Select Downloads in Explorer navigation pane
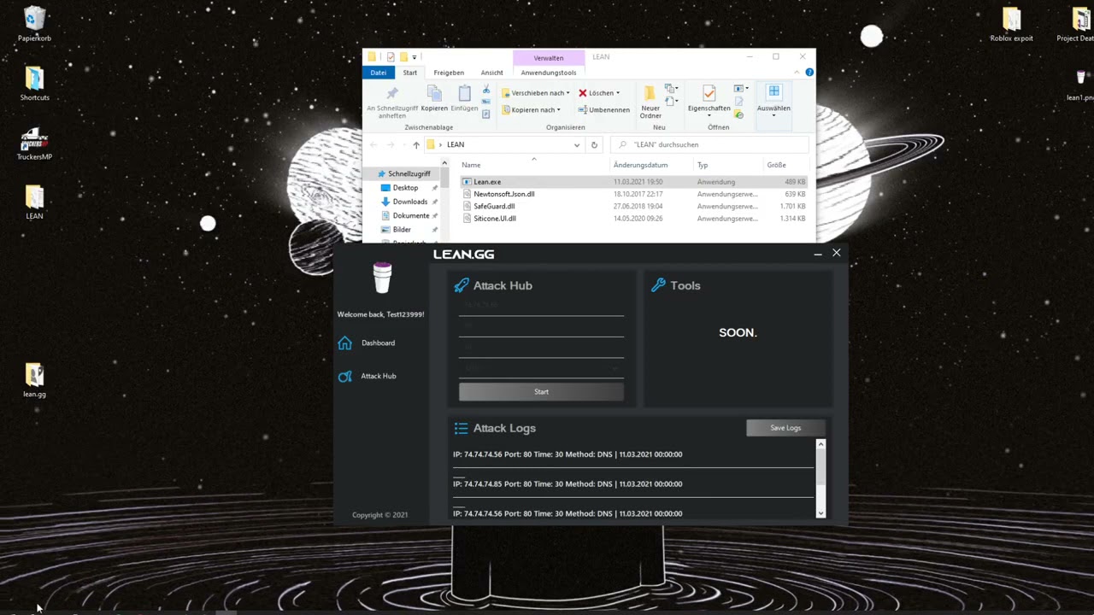 pos(409,202)
